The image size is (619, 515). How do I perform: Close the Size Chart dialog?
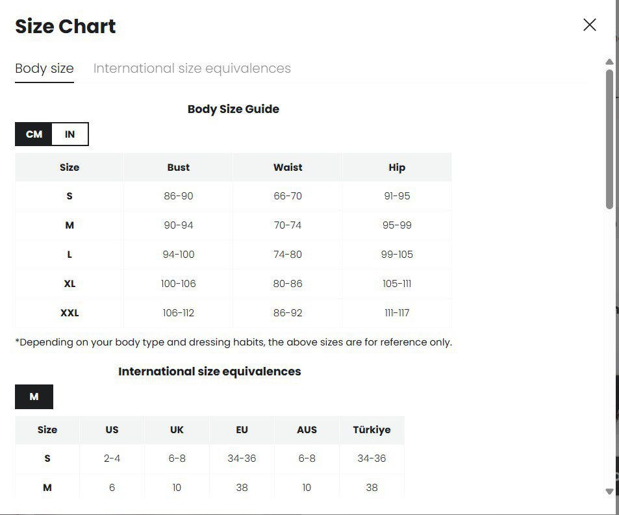click(x=589, y=25)
